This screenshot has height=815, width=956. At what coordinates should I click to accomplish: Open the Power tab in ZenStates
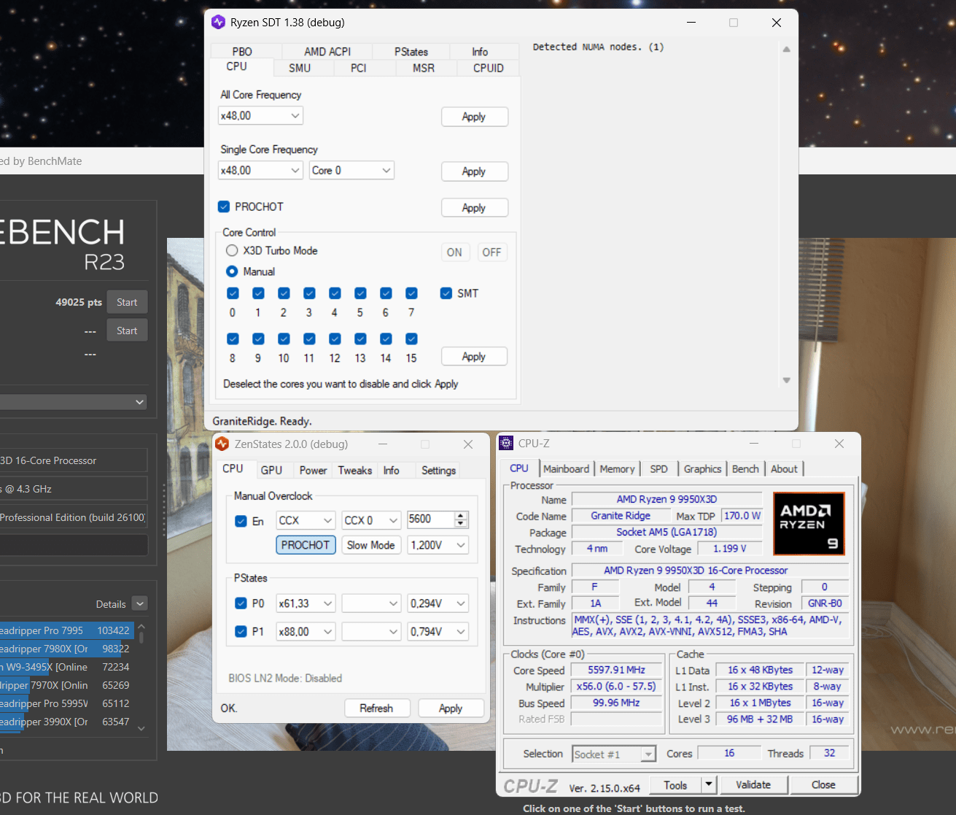(314, 471)
